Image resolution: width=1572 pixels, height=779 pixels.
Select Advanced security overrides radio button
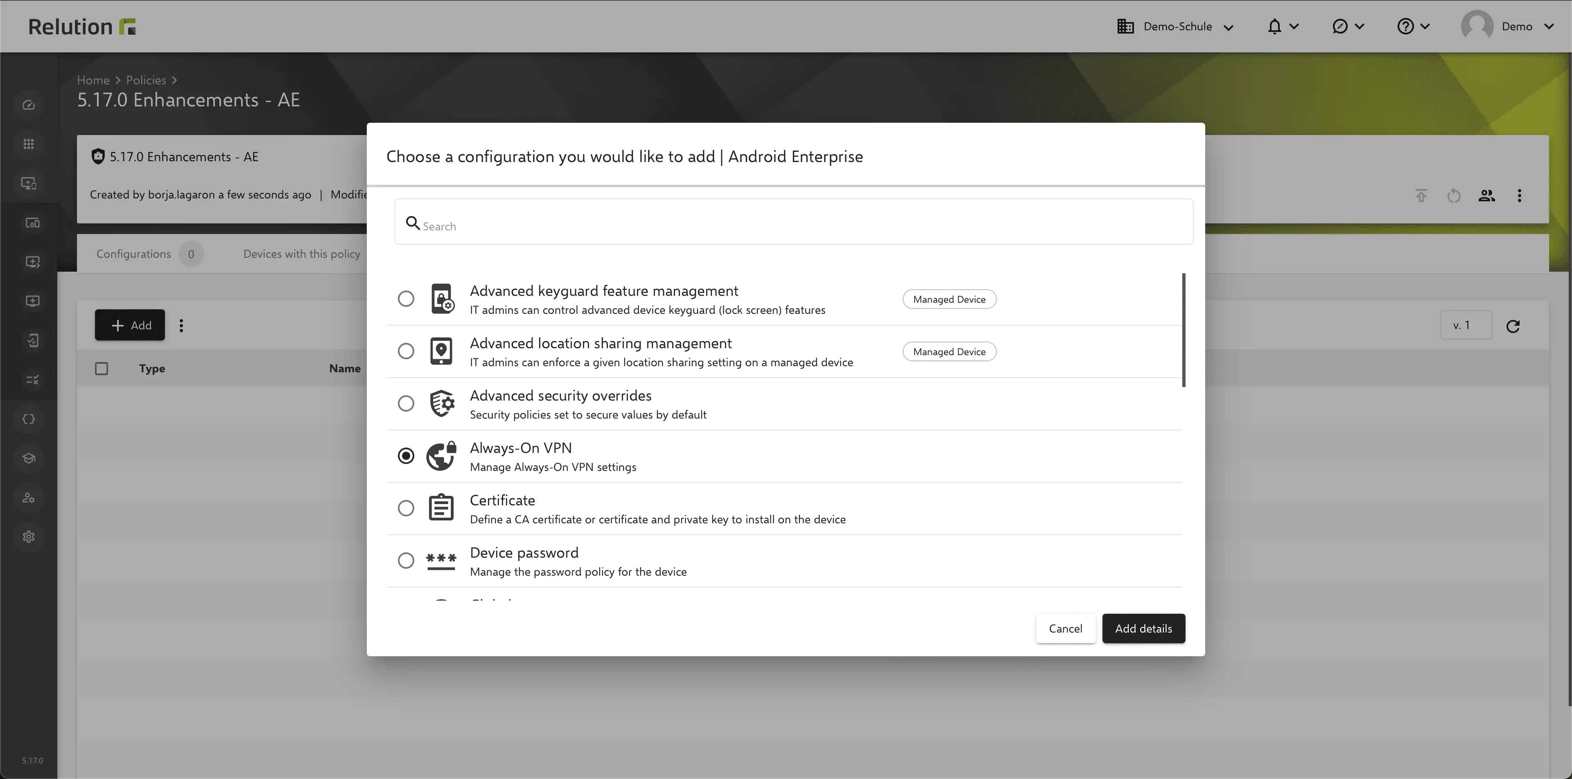406,403
